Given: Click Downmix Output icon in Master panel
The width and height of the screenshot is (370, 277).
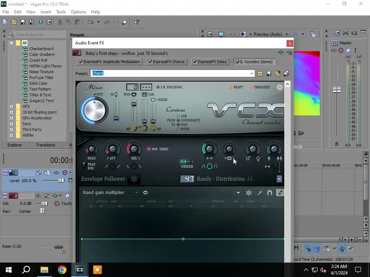Looking at the screenshot, I should click(x=346, y=33).
